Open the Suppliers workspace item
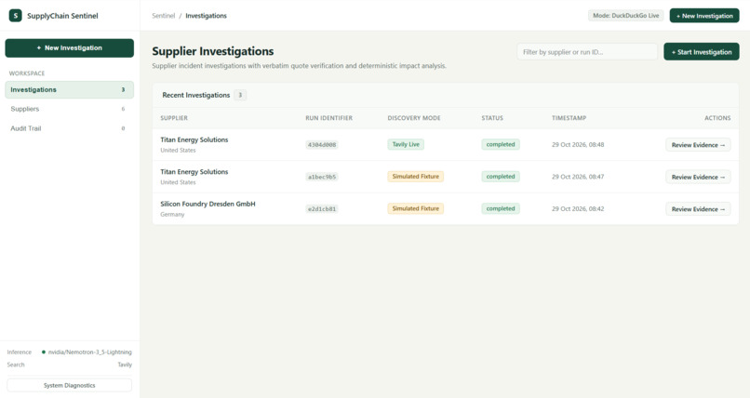750x398 pixels. [x=70, y=109]
